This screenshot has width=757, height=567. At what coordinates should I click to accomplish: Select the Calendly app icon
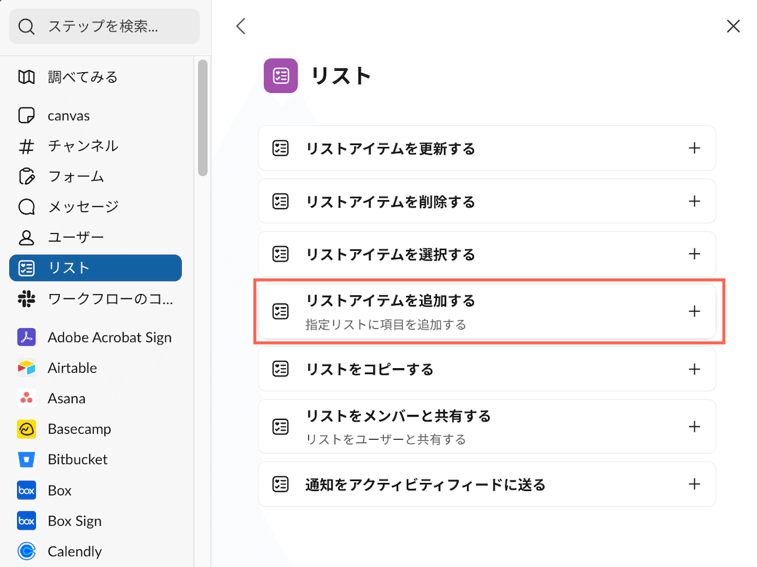(26, 551)
